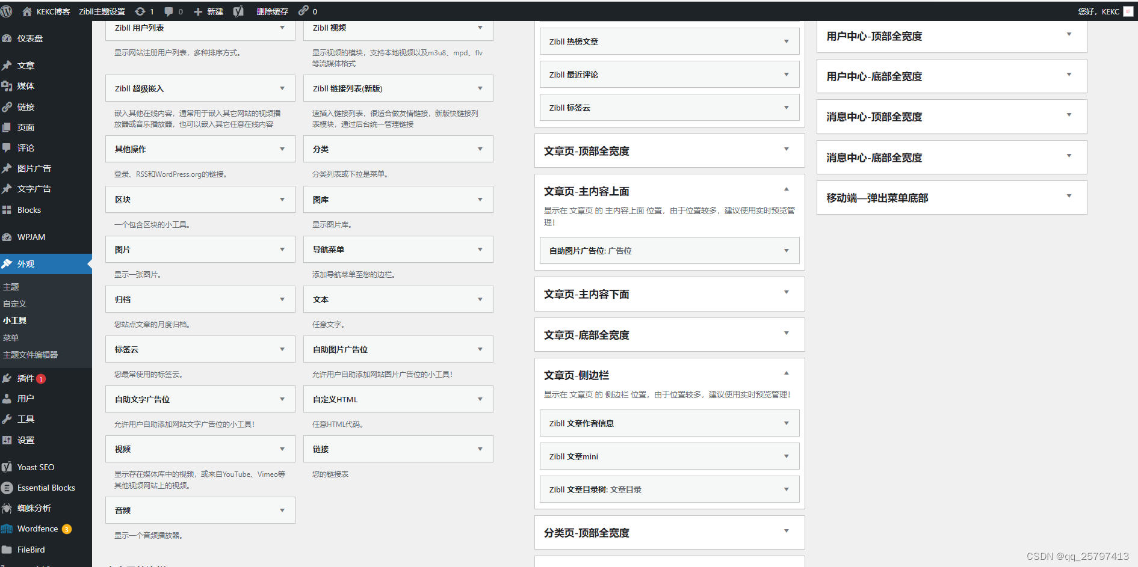
Task: Open the comments bubble icon in admin bar
Action: pos(169,11)
